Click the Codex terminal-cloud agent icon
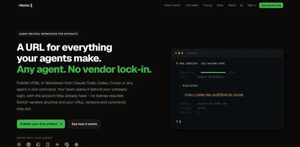 [x=28, y=144]
